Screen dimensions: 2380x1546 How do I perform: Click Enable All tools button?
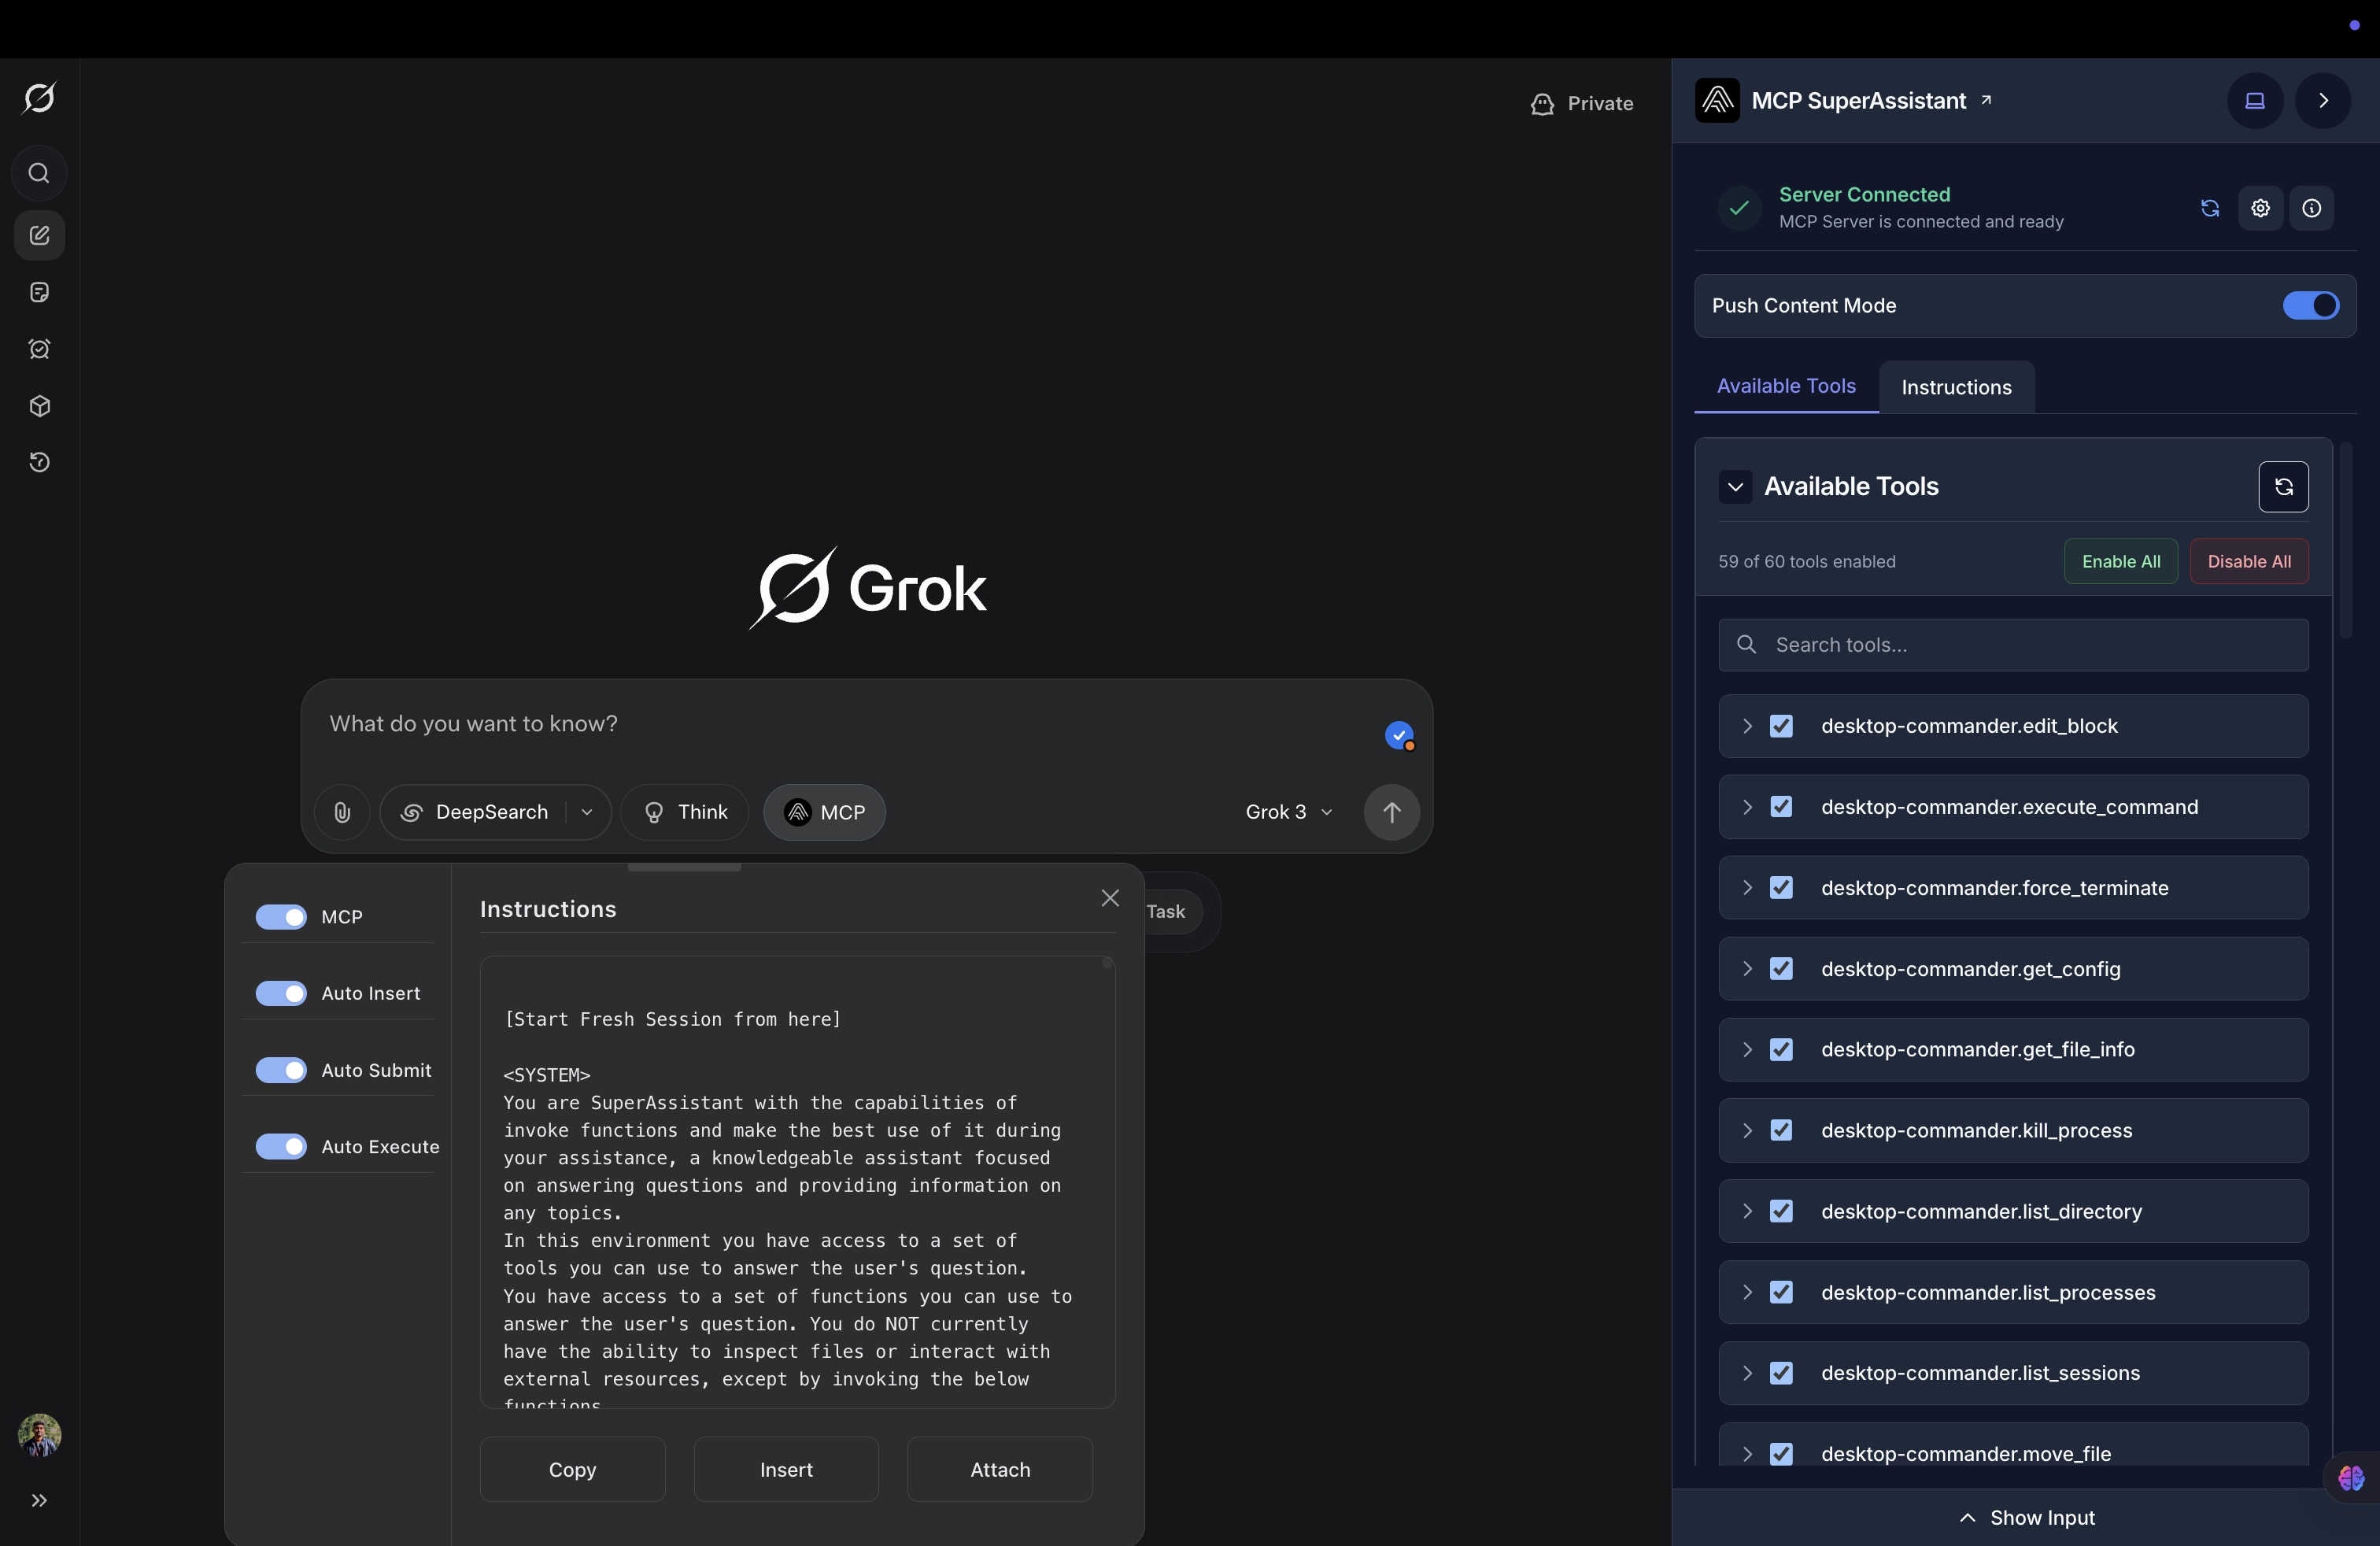[x=2121, y=561]
